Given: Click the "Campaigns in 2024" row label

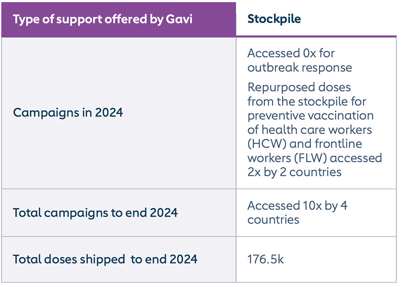Looking at the screenshot, I should pyautogui.click(x=68, y=113).
